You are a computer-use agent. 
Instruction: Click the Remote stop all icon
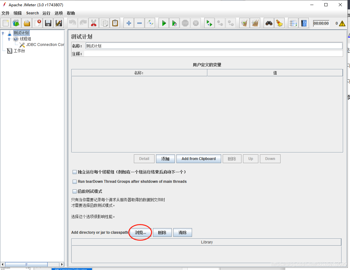[220, 23]
